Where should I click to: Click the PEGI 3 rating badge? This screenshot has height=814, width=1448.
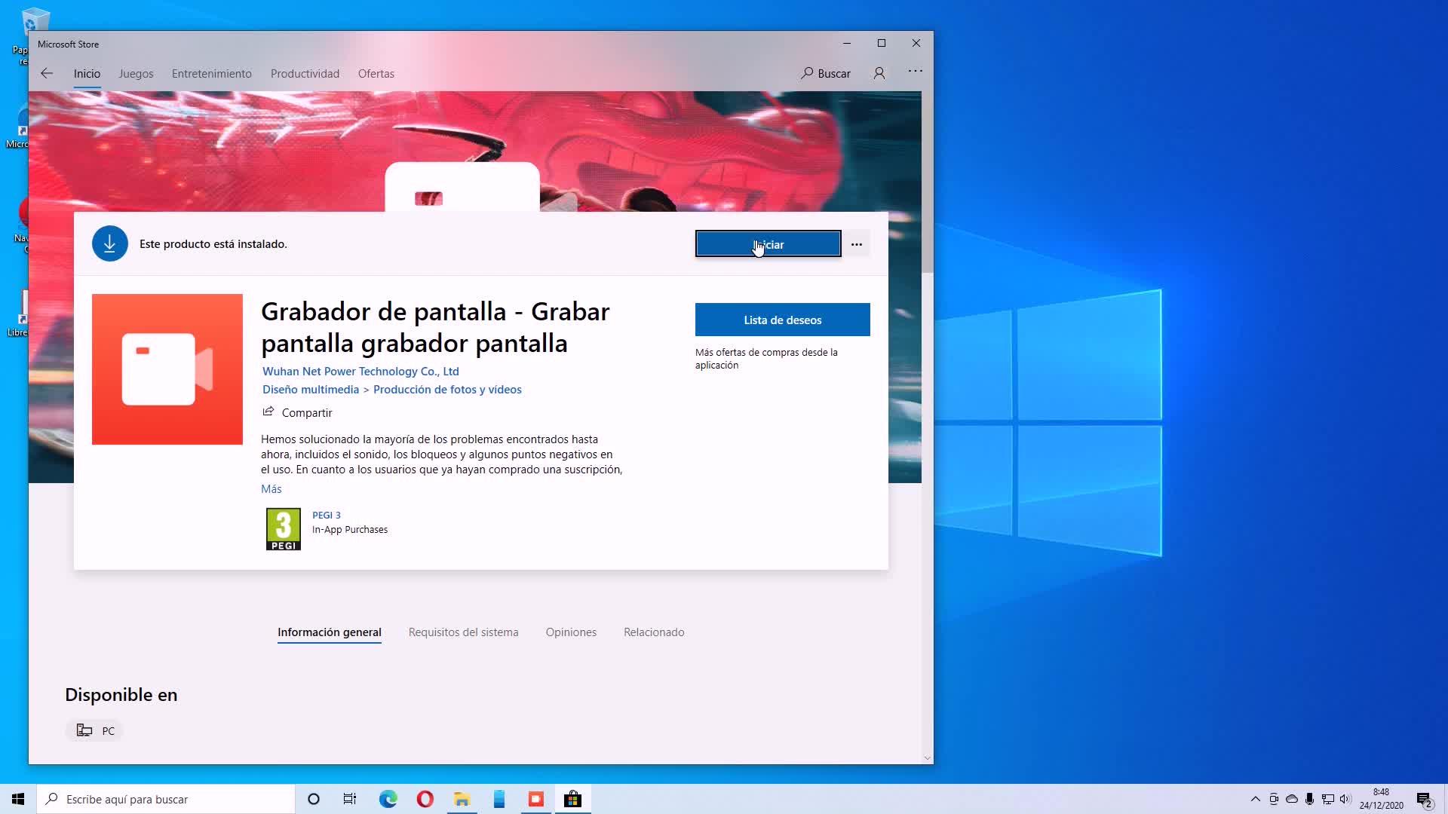click(x=284, y=529)
